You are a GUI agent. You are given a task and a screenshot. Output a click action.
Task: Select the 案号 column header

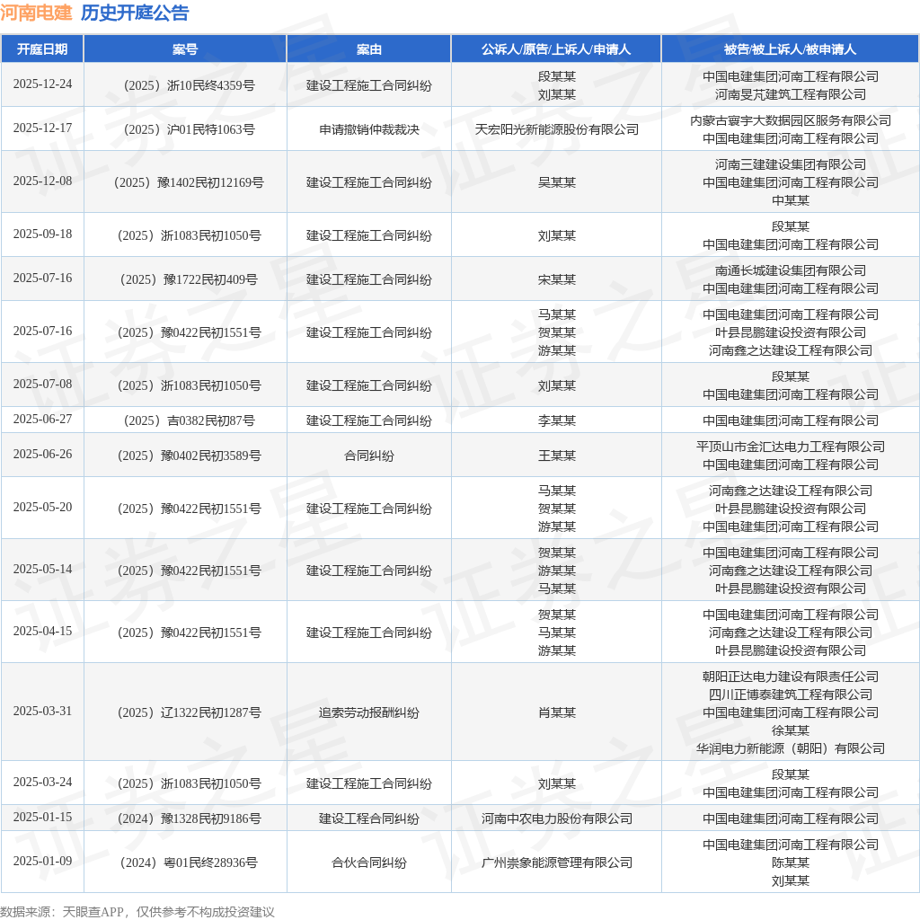pyautogui.click(x=185, y=49)
